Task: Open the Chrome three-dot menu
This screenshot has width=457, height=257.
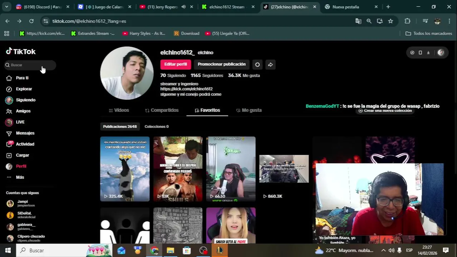Action: pos(449,21)
